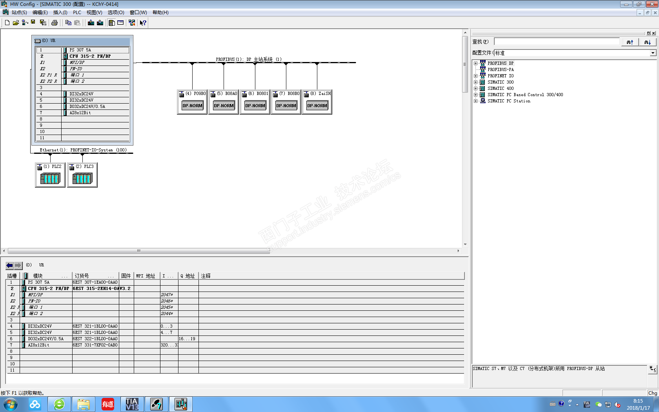Click the Address Overview window icon

[x=120, y=23]
